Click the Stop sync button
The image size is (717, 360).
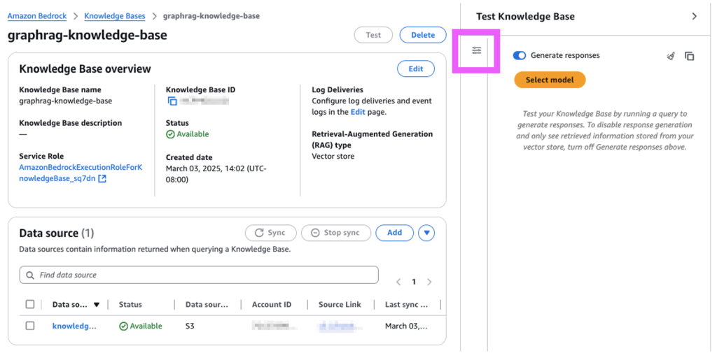(x=335, y=233)
